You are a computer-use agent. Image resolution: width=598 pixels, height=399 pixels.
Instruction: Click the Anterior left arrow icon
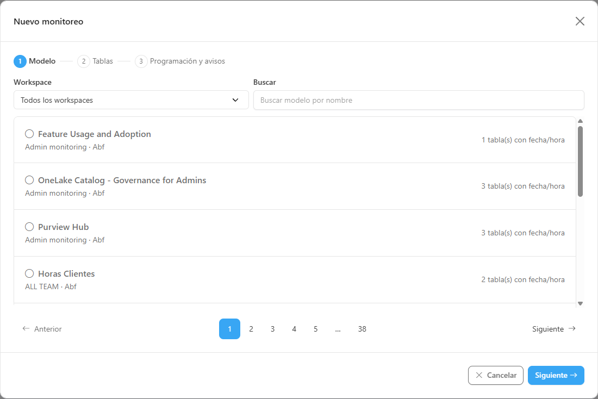click(26, 328)
